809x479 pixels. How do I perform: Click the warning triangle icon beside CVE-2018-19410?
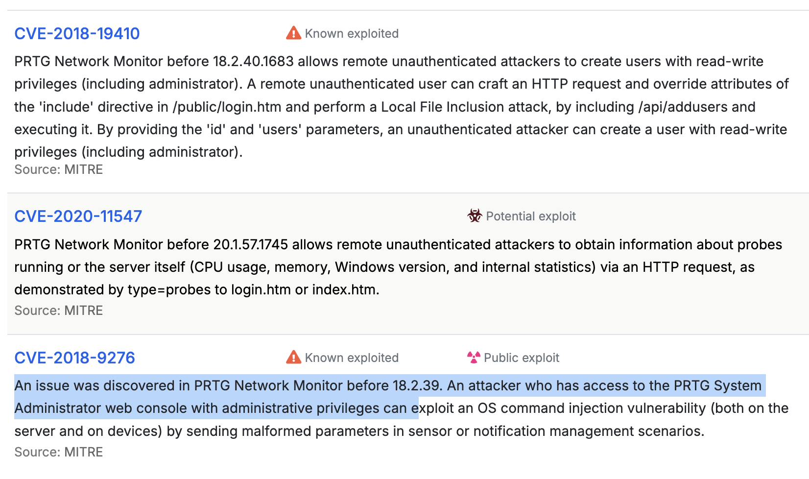point(293,33)
